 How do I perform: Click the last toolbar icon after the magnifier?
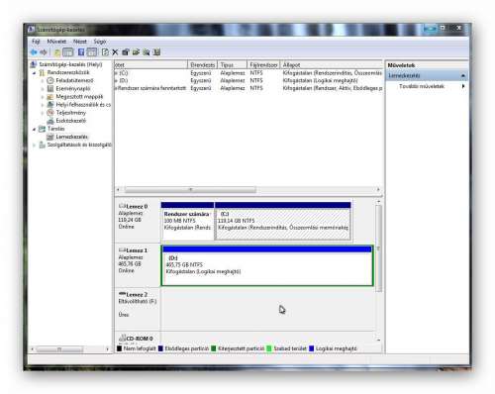(156, 52)
